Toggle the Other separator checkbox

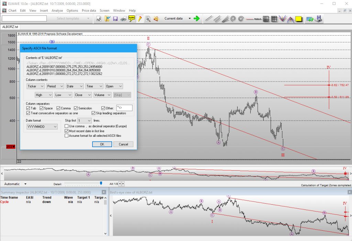[103, 108]
